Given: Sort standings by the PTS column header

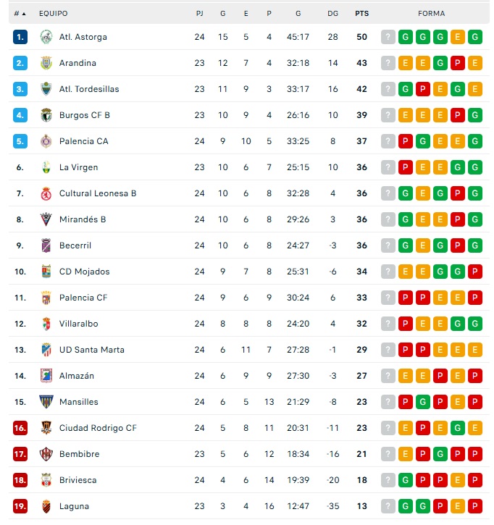Looking at the screenshot, I should tap(361, 13).
